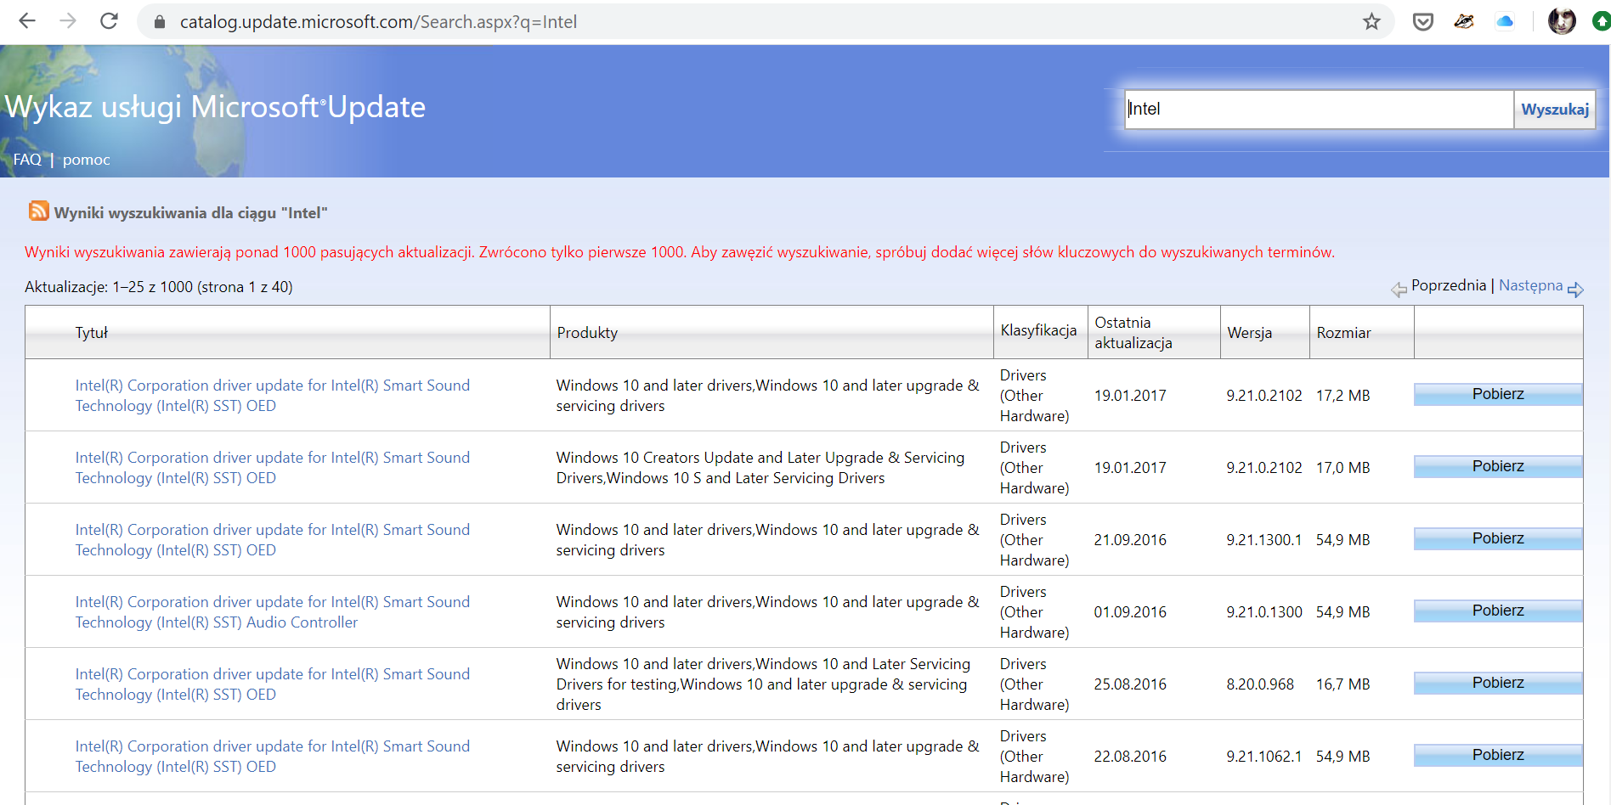Screen dimensions: 1611x805
Task: Select the date cell "22.08.2016"
Action: pos(1130,757)
